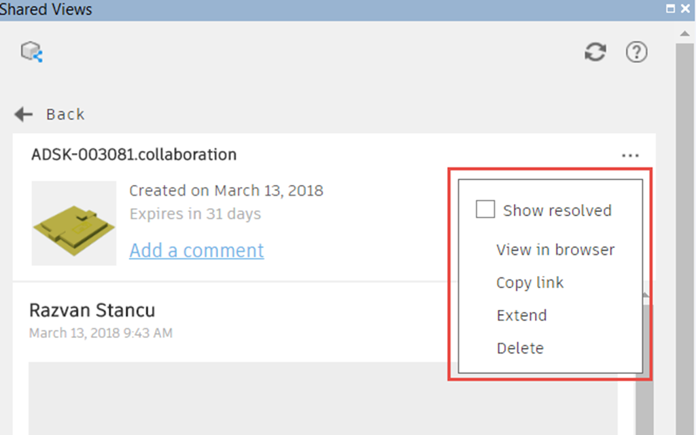Click the outer vertical scrollbar track

click(x=684, y=240)
